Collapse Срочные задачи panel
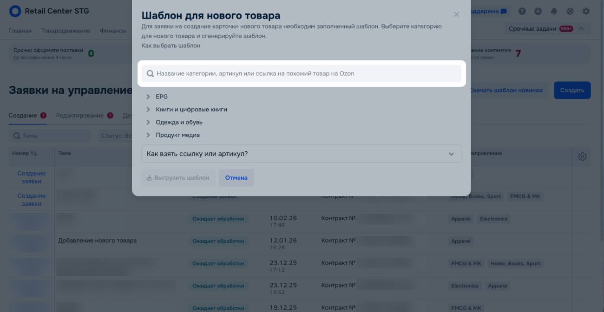604x312 pixels. tap(581, 29)
